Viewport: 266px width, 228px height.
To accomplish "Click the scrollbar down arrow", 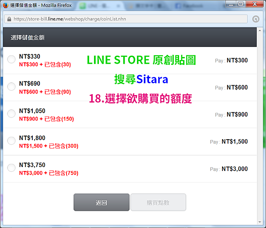I will click(260, 222).
